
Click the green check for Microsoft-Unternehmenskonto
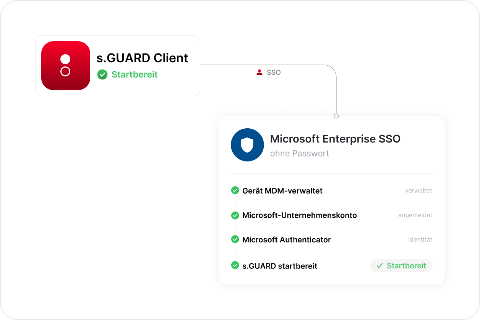[x=235, y=215]
